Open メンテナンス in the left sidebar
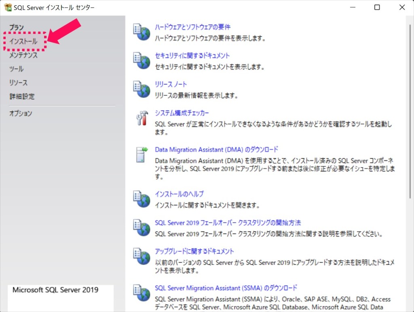The width and height of the screenshot is (414, 312). pyautogui.click(x=23, y=55)
